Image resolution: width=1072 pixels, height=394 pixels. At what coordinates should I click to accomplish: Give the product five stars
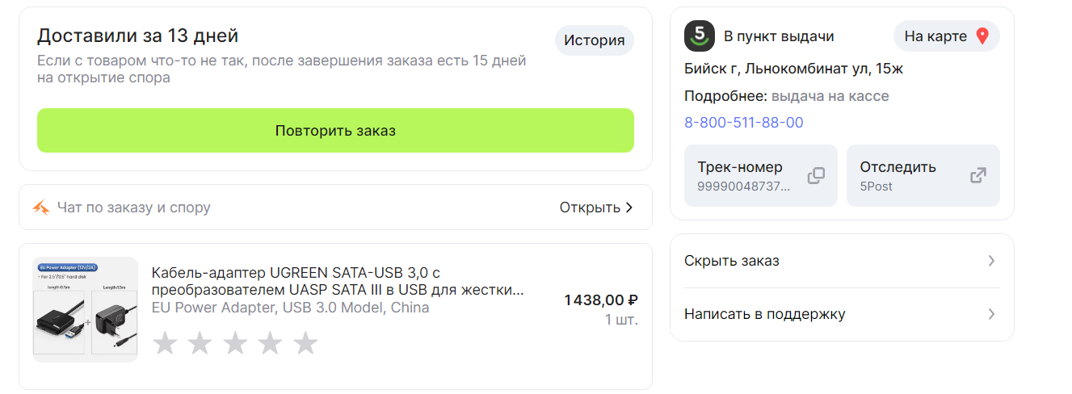pos(305,343)
